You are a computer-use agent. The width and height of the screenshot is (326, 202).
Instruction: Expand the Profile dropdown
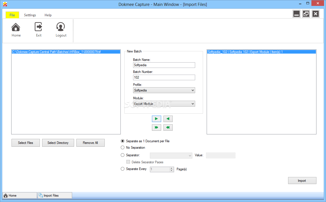pyautogui.click(x=193, y=90)
